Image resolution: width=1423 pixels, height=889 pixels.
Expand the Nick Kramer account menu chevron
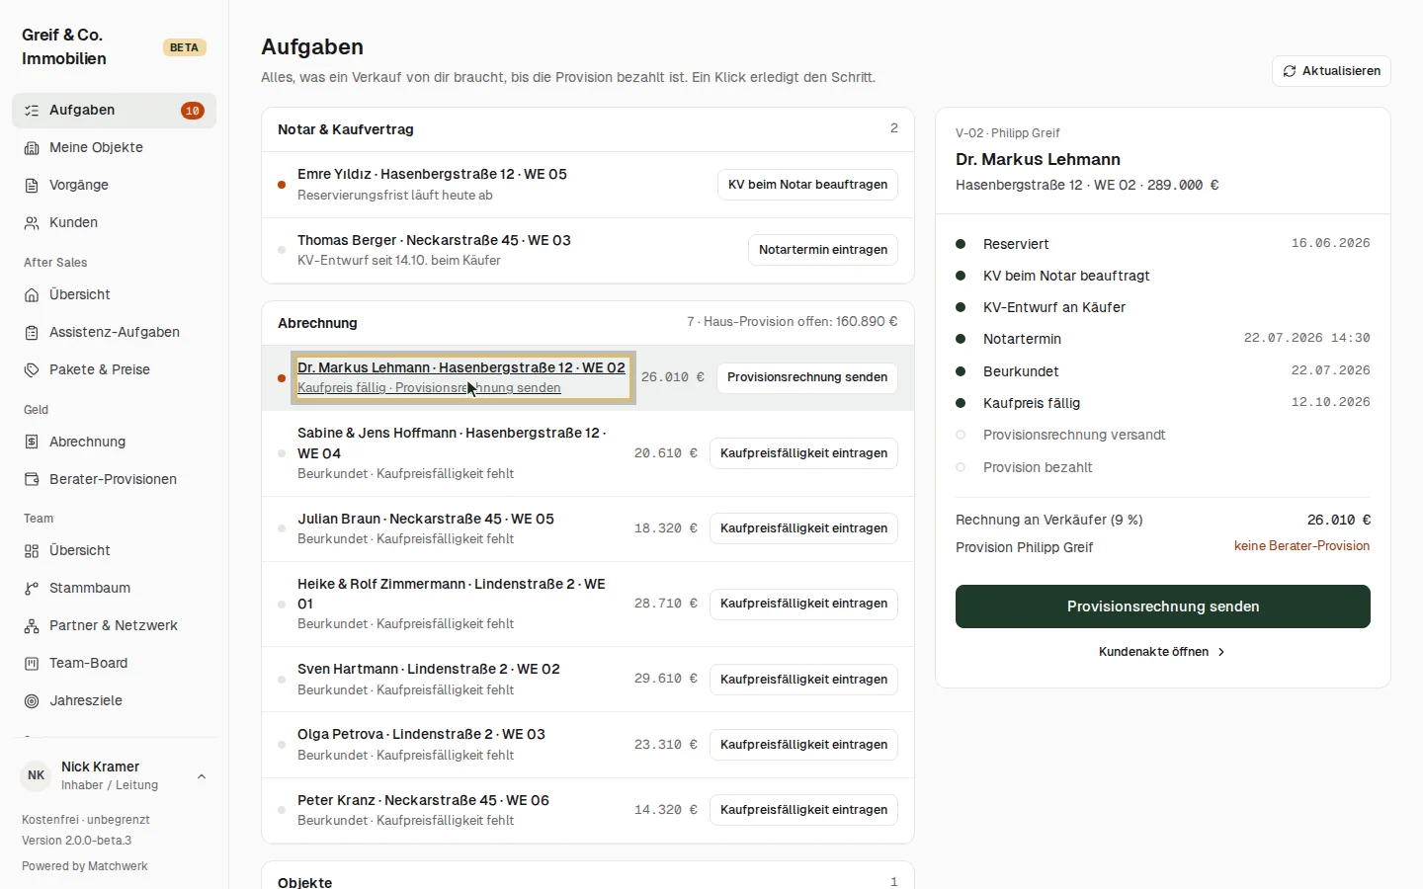click(202, 776)
